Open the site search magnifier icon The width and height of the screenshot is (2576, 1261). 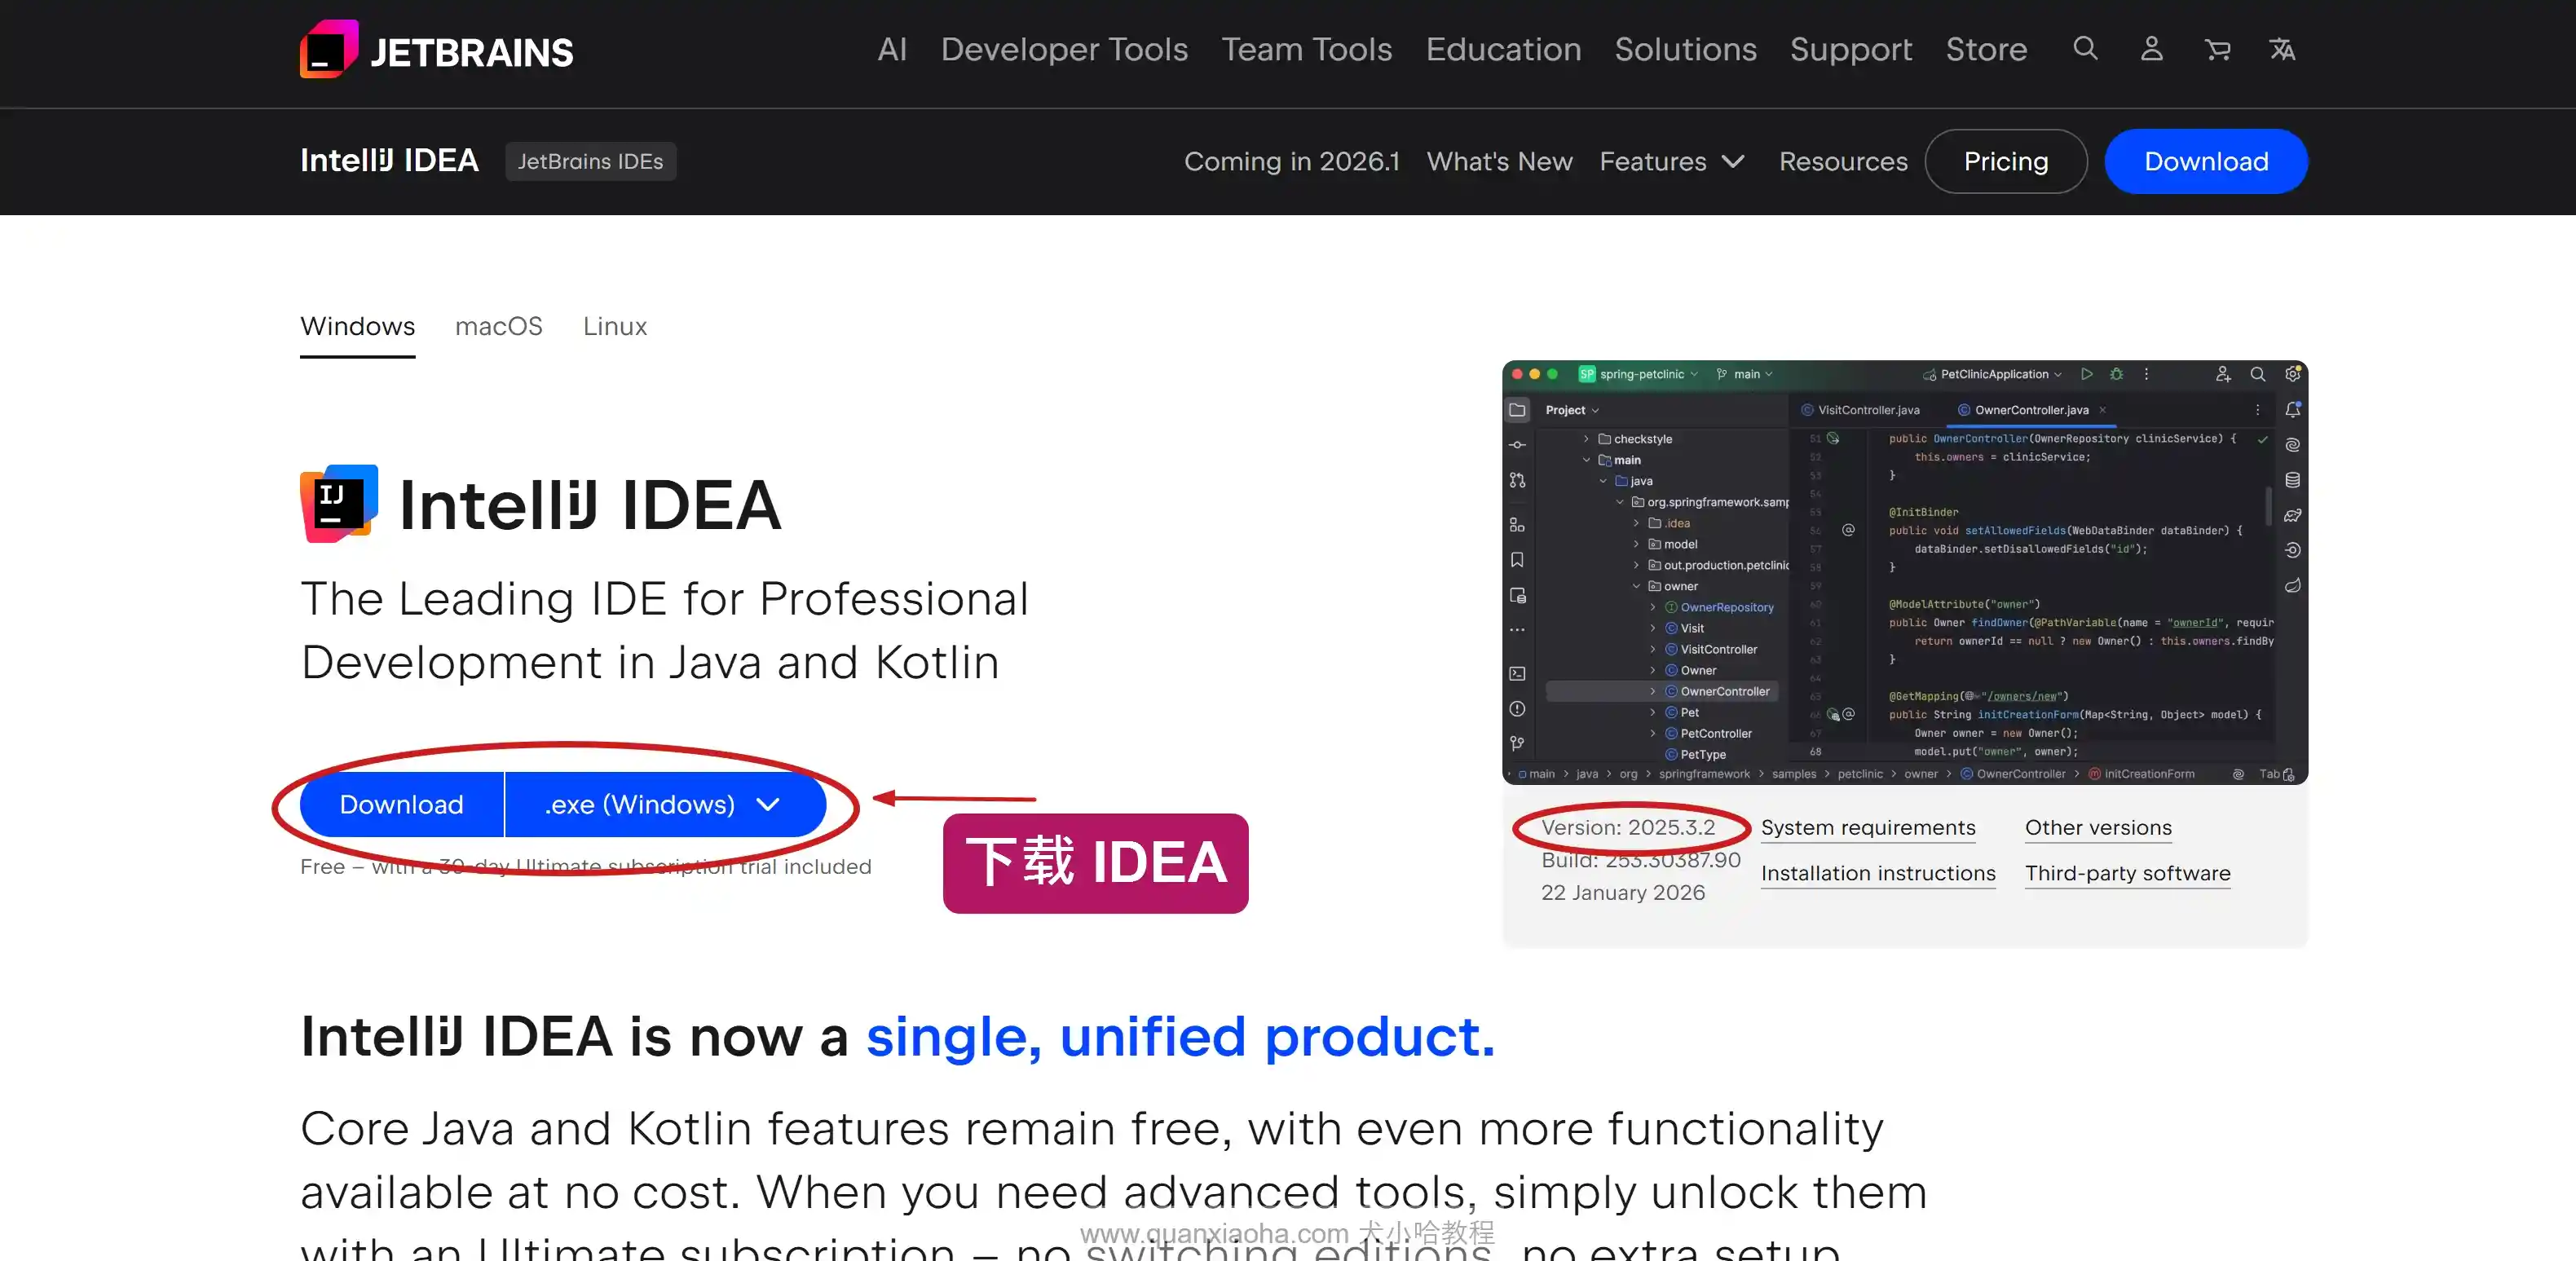2085,49
